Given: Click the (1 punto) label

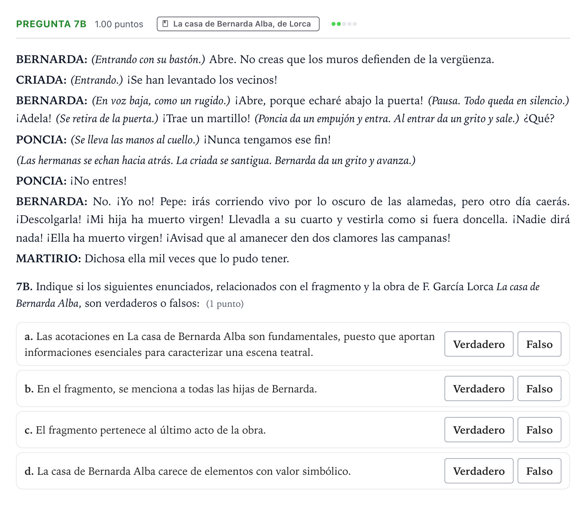Looking at the screenshot, I should [x=225, y=304].
